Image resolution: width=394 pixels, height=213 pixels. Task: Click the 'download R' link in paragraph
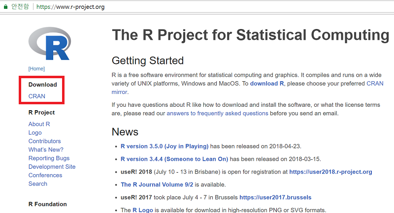click(x=267, y=84)
